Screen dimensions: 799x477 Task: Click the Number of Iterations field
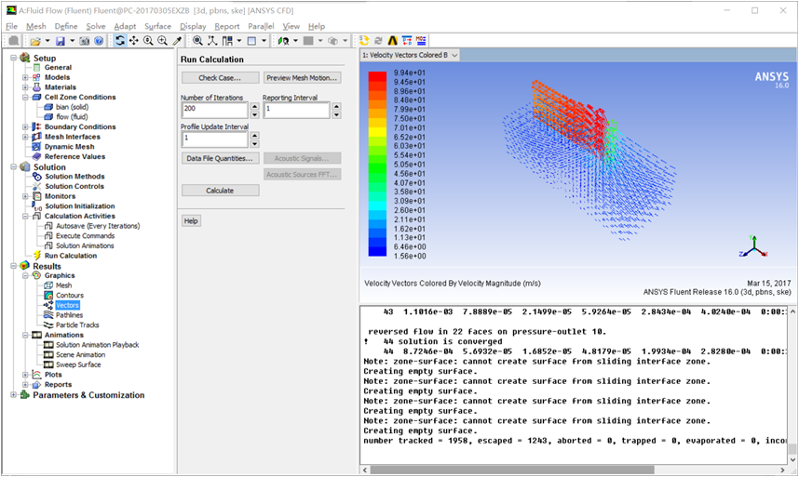(214, 110)
